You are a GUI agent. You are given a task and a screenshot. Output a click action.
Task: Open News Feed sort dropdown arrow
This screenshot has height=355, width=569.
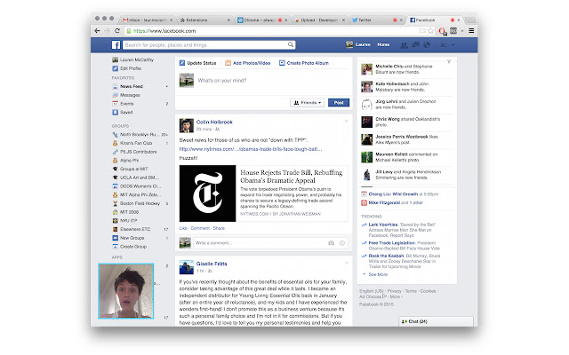pos(166,87)
